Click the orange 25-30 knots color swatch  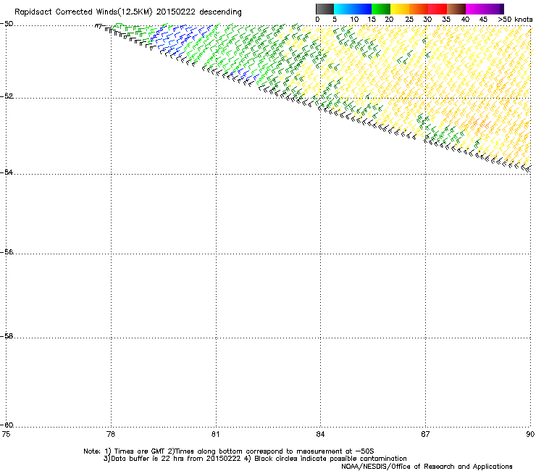(x=419, y=9)
